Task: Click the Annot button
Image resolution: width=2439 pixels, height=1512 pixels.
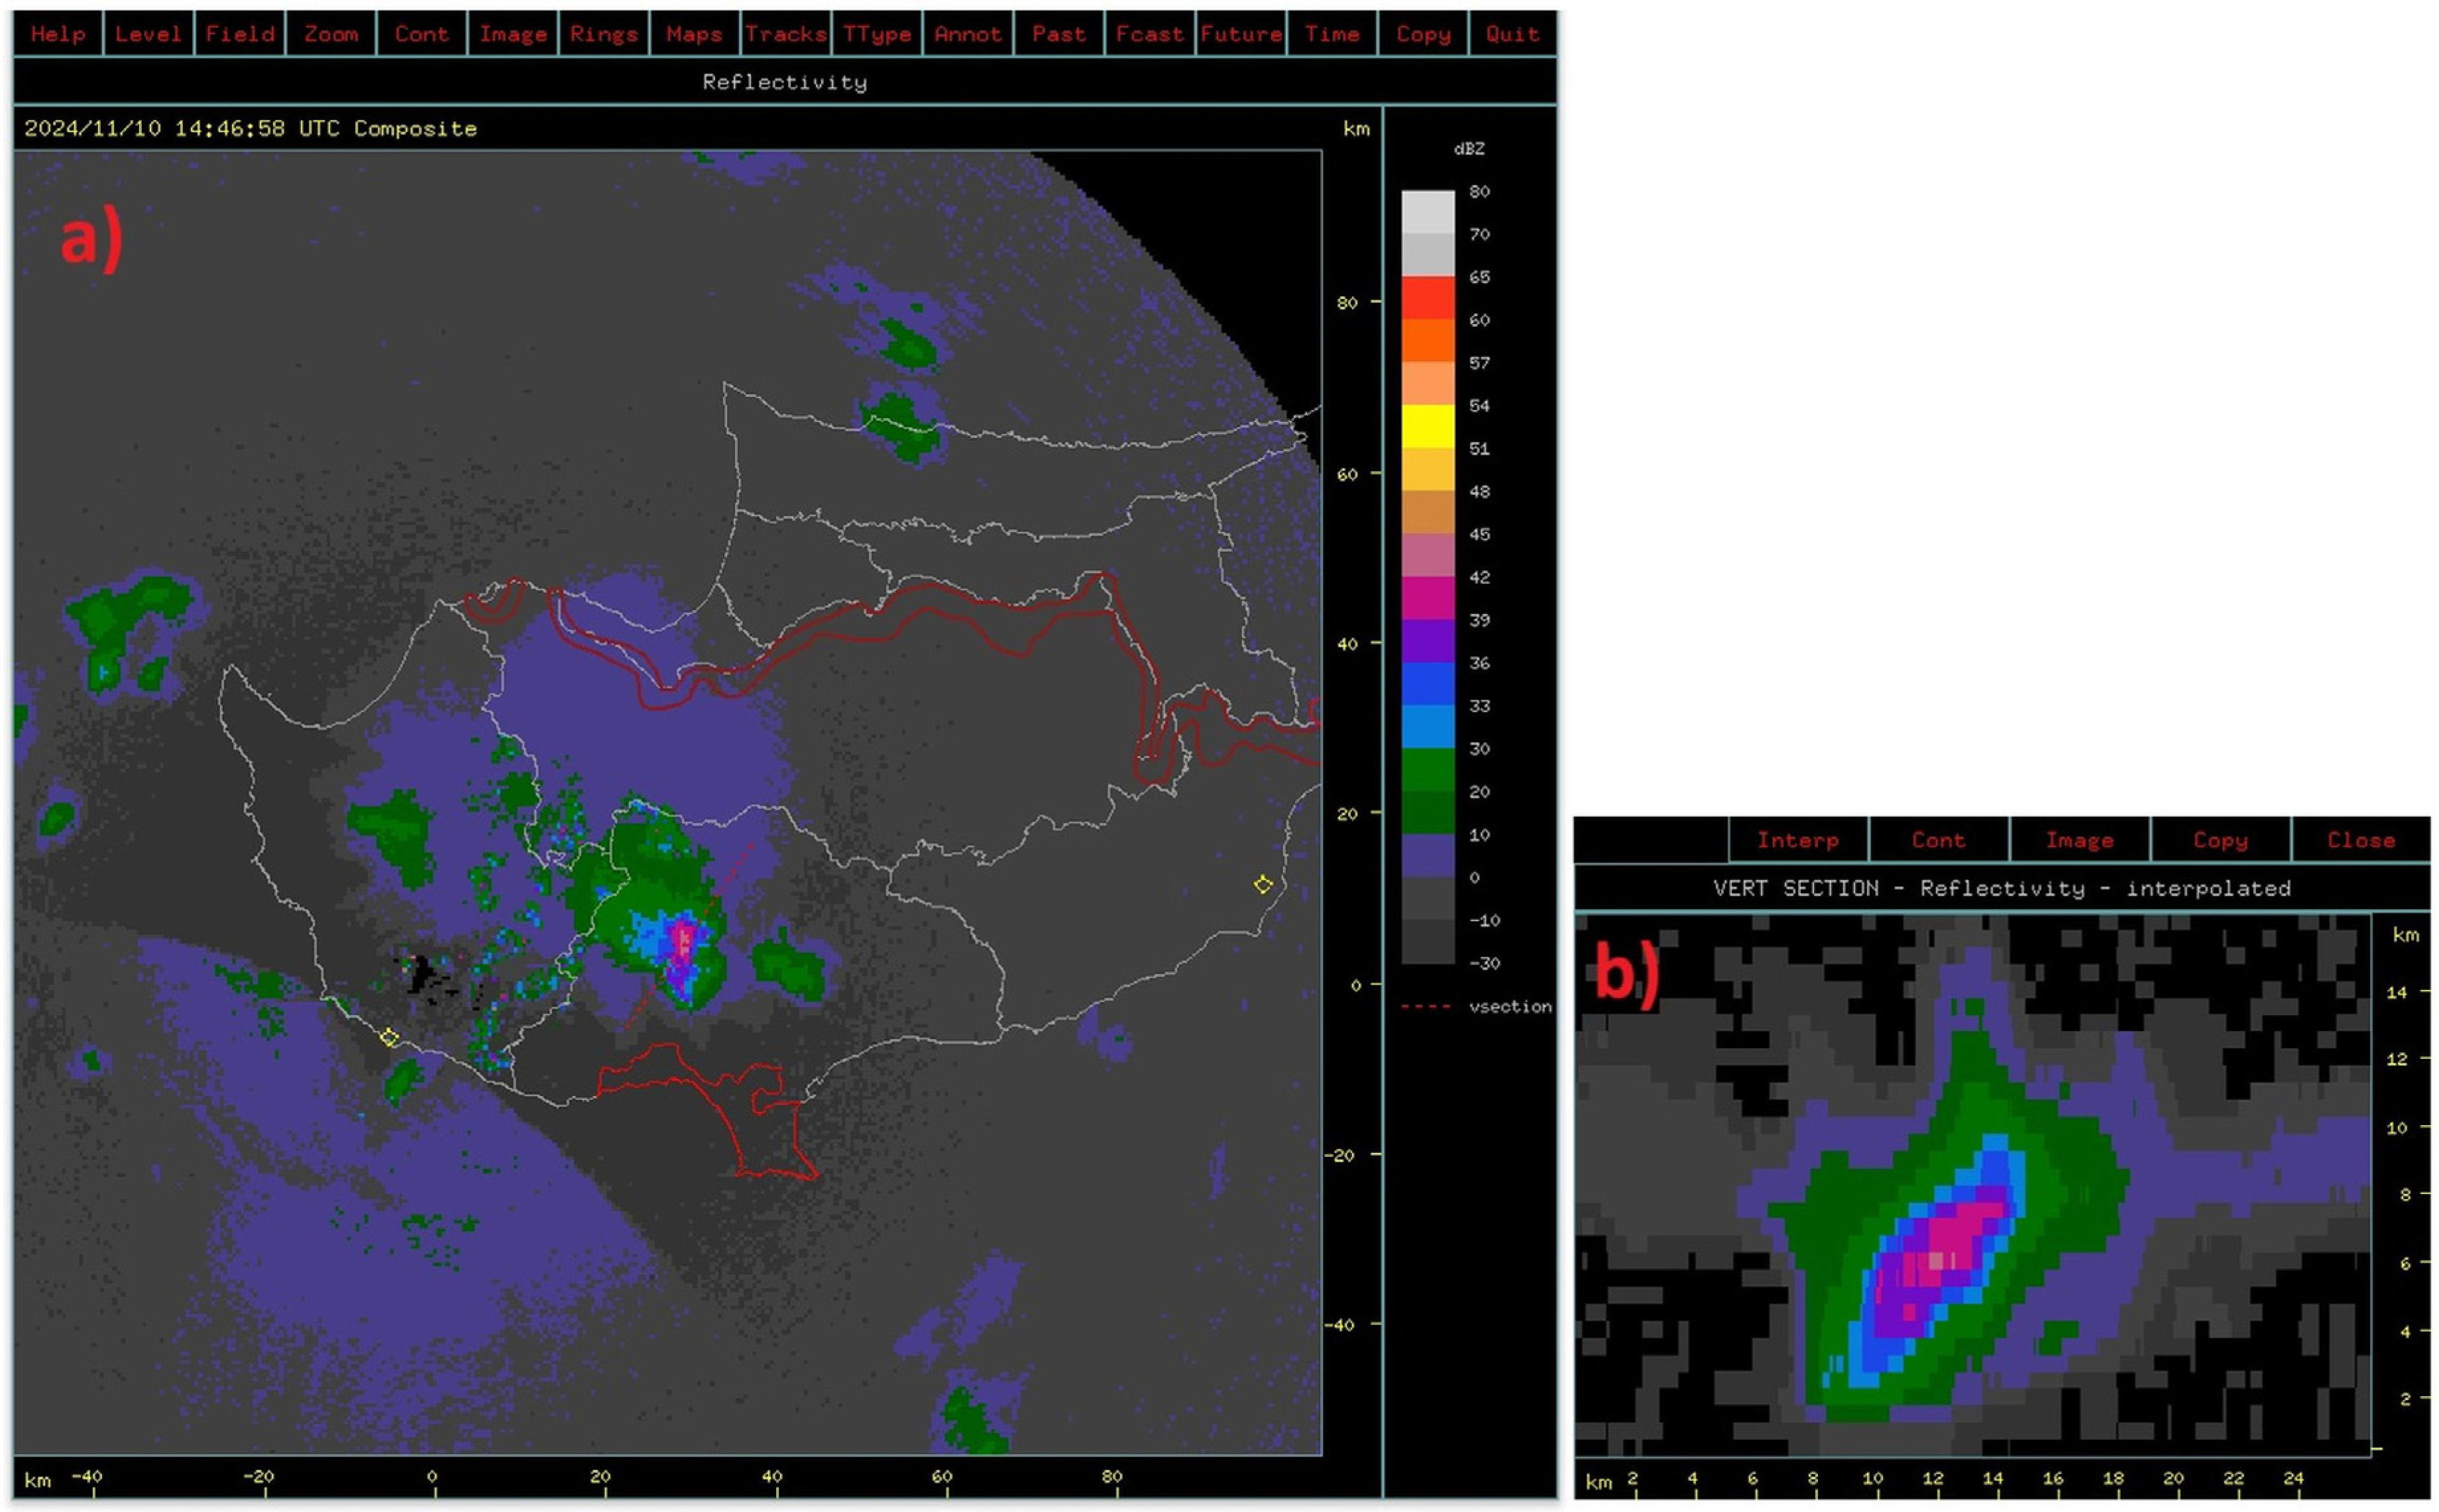Action: tap(968, 34)
